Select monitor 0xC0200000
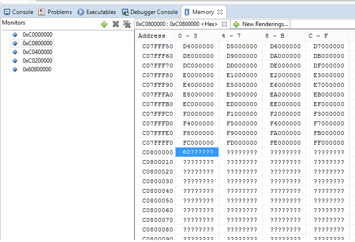This screenshot has width=355, height=242. (x=37, y=61)
